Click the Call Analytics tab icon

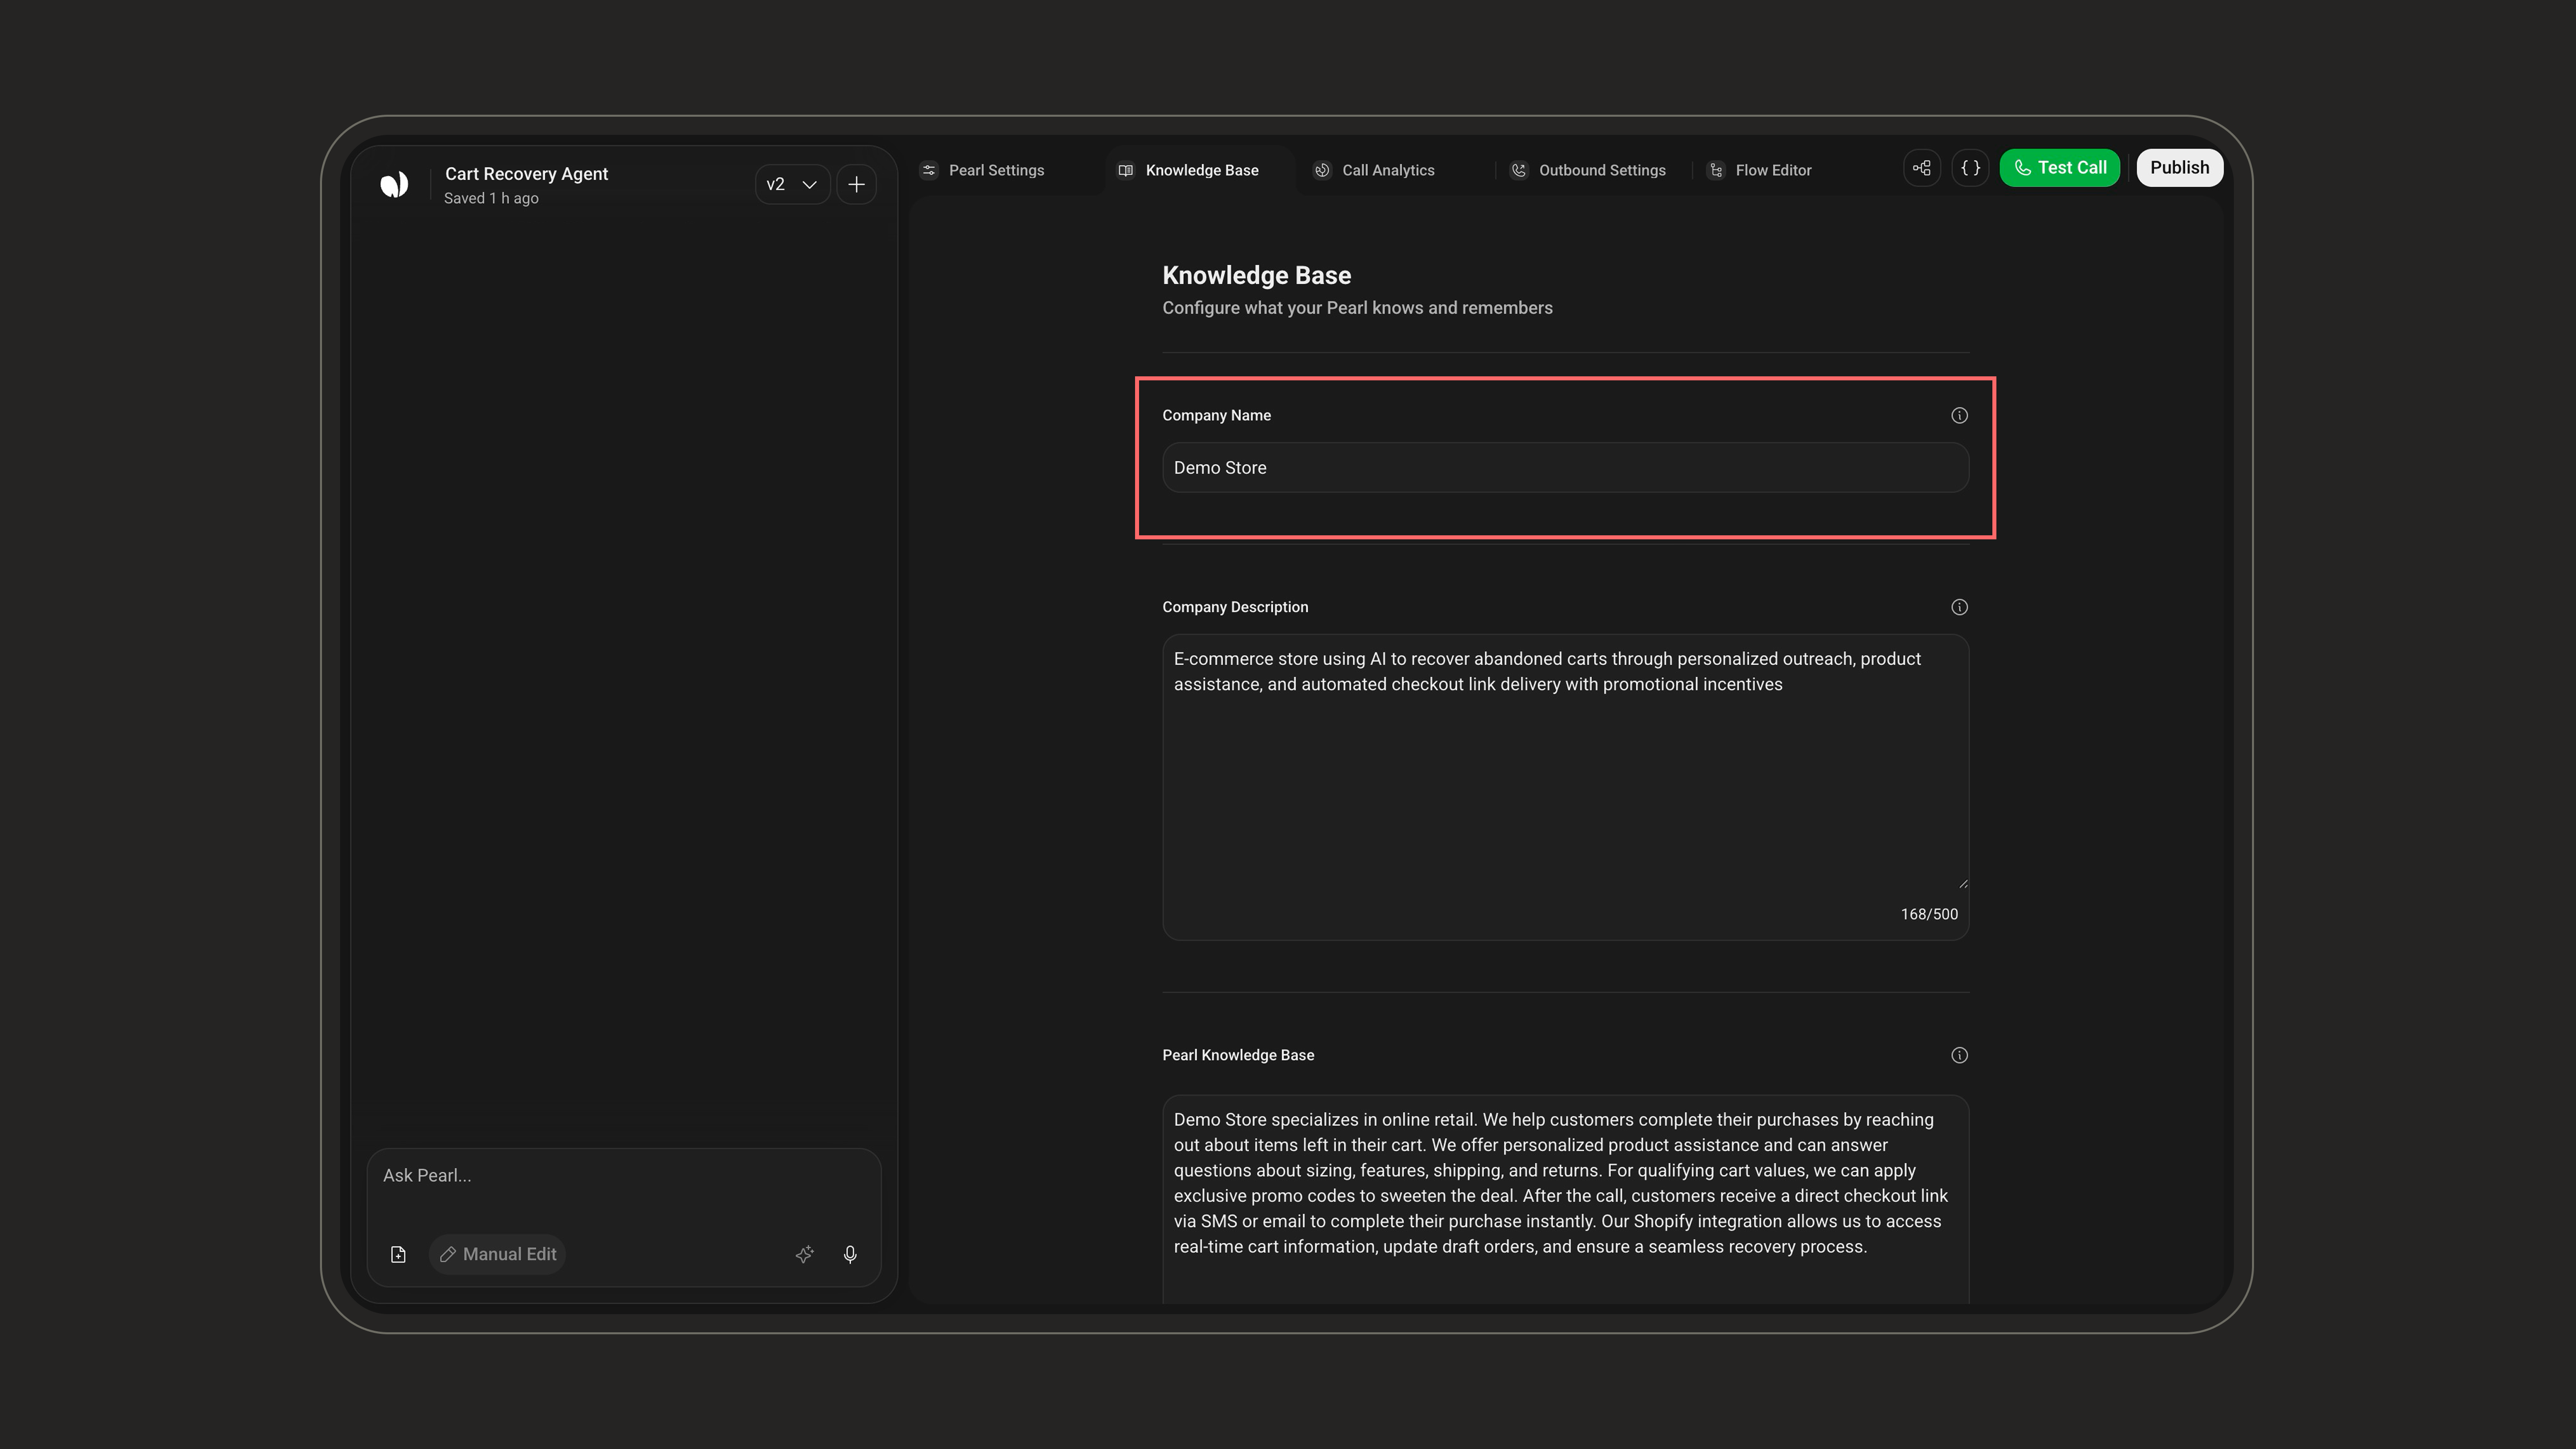[1322, 170]
